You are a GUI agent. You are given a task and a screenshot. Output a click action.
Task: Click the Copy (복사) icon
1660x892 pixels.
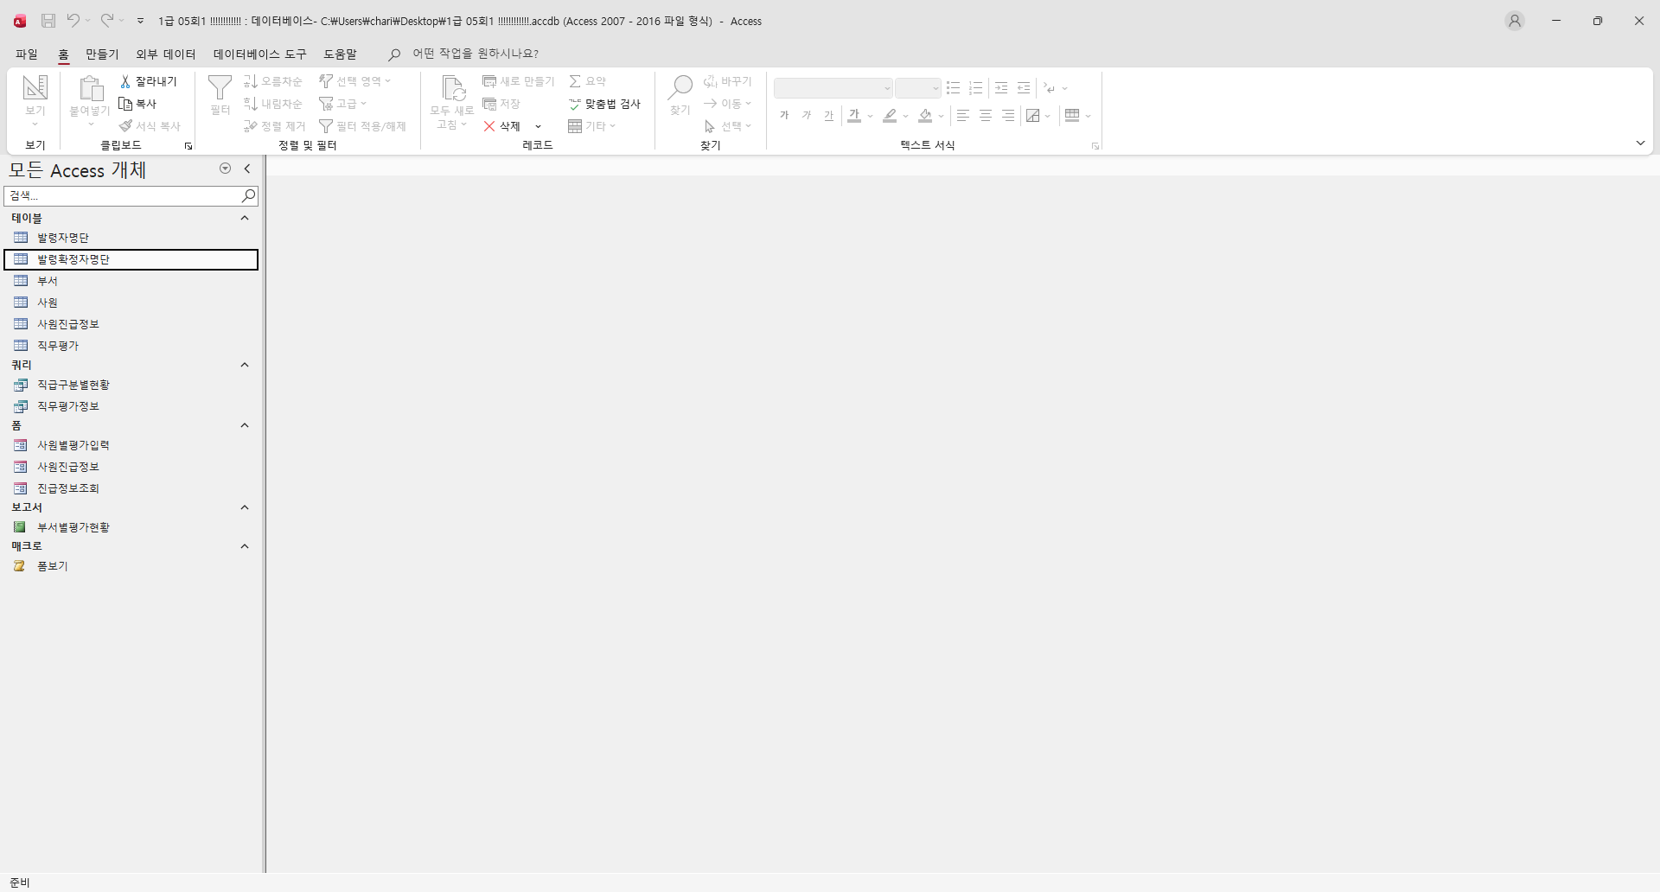point(125,104)
